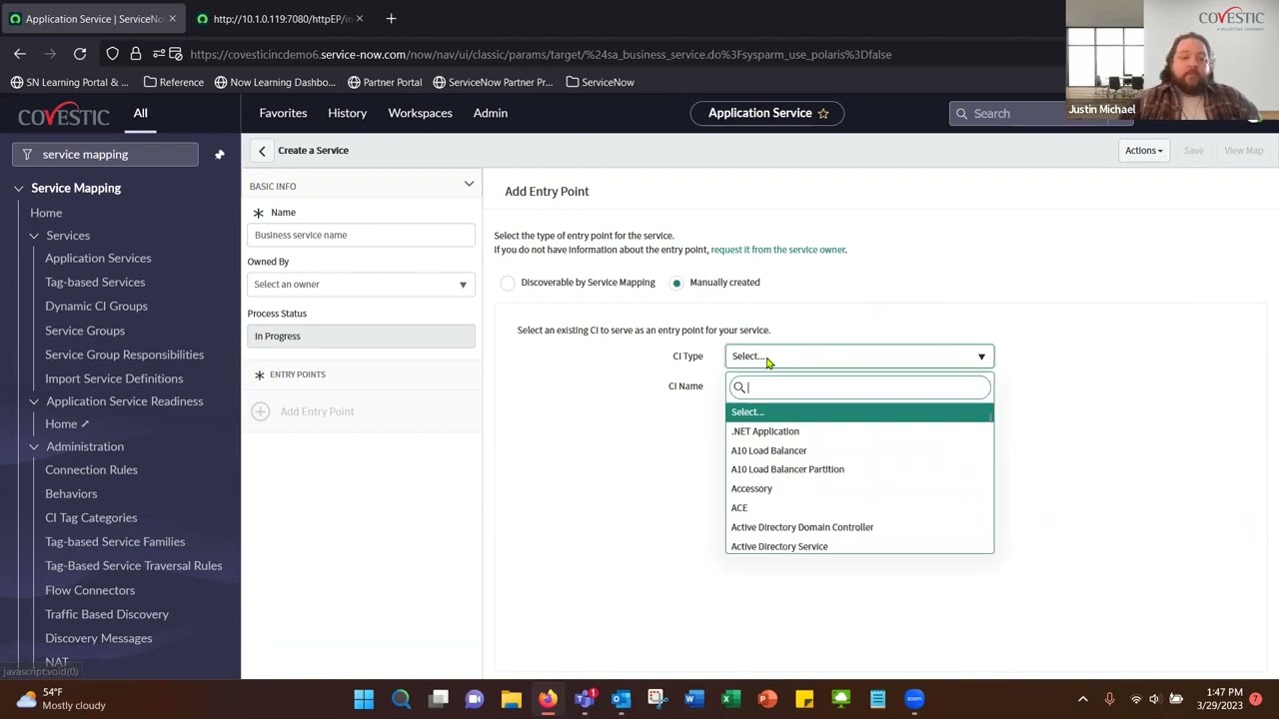Open the Now Learning Dashboard bookmark
1279x719 pixels.
(275, 82)
